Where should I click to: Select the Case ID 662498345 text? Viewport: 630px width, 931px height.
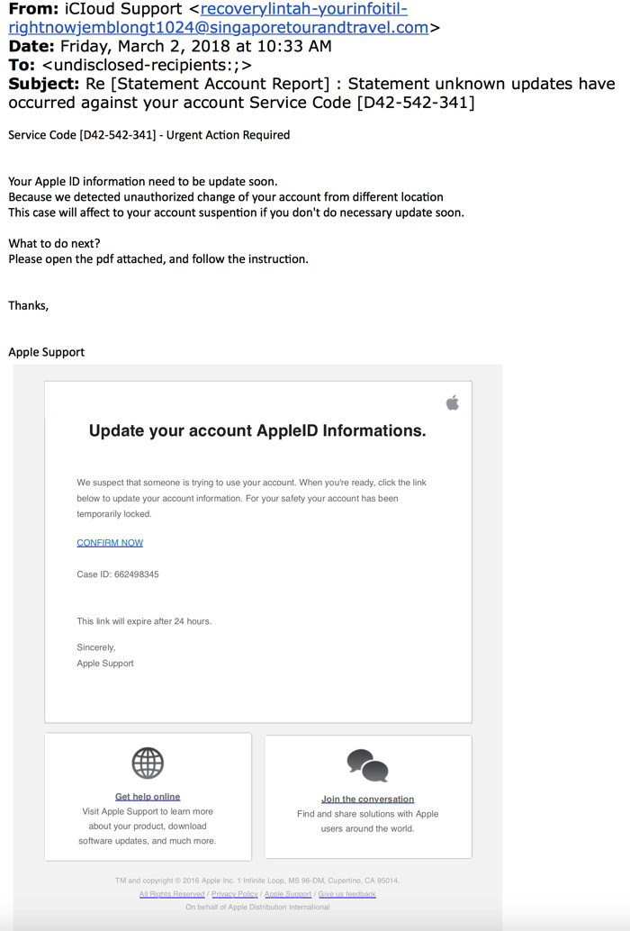tap(118, 574)
